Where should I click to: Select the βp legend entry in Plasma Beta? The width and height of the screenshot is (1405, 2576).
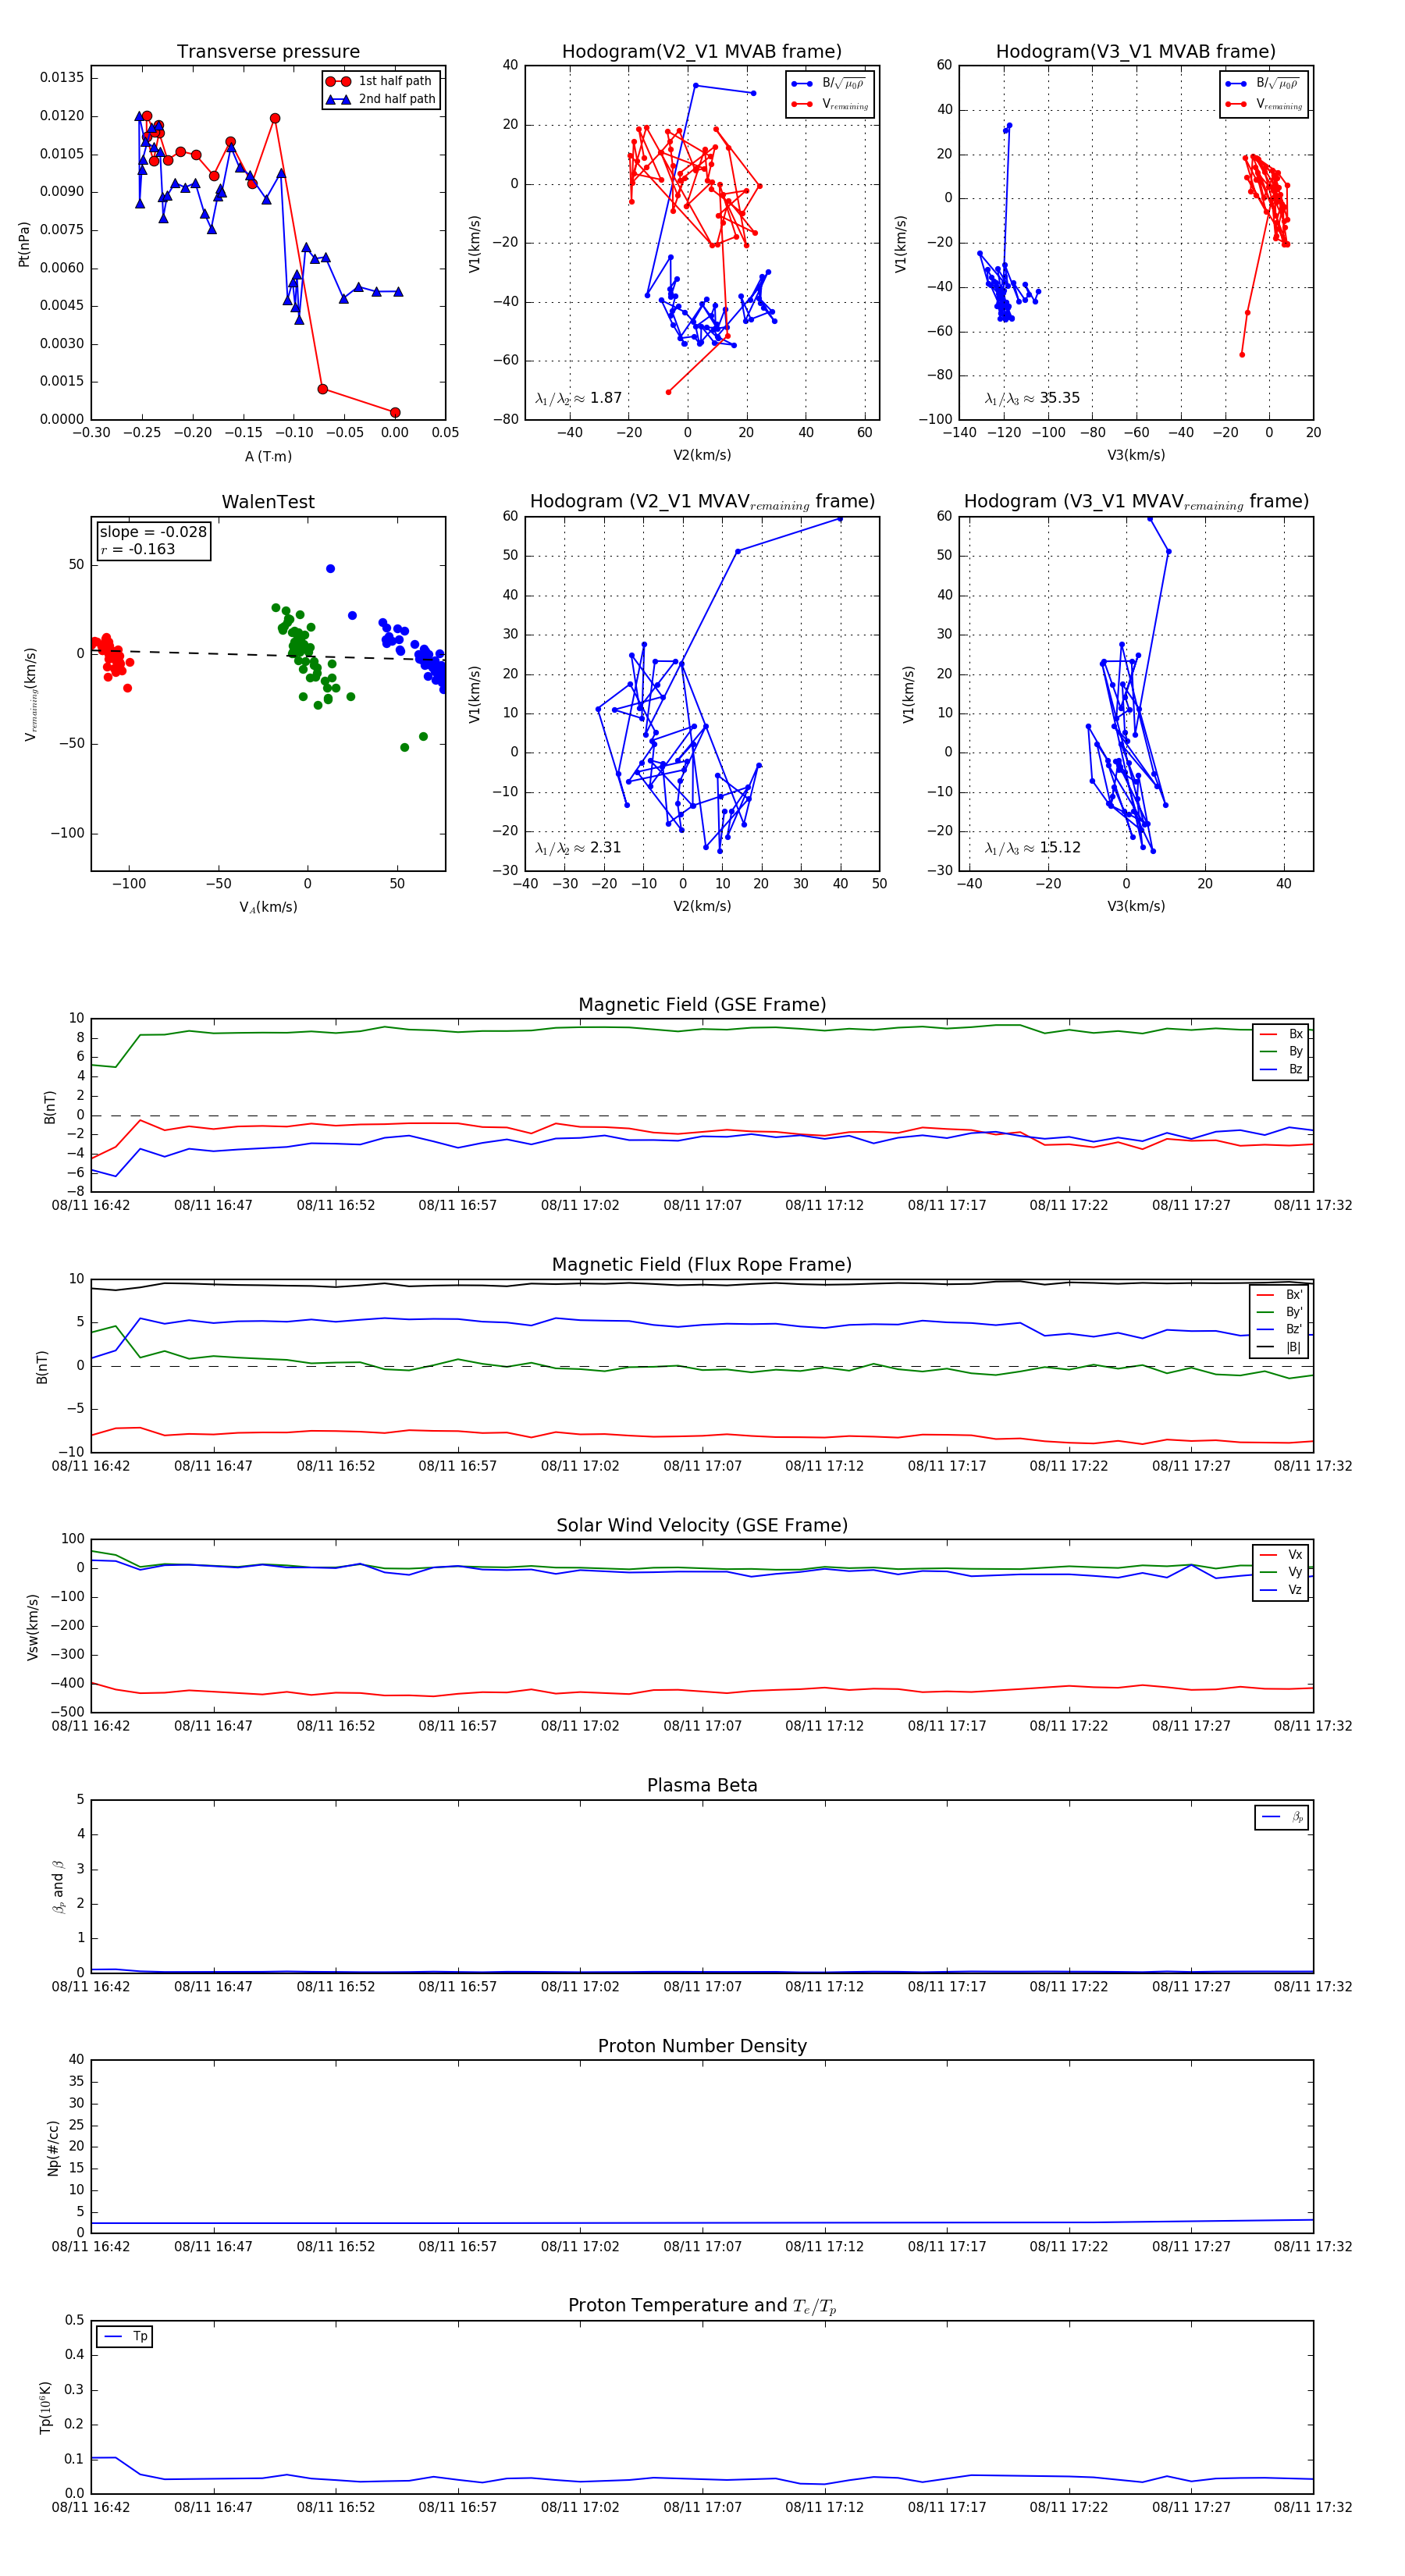coord(1283,1817)
